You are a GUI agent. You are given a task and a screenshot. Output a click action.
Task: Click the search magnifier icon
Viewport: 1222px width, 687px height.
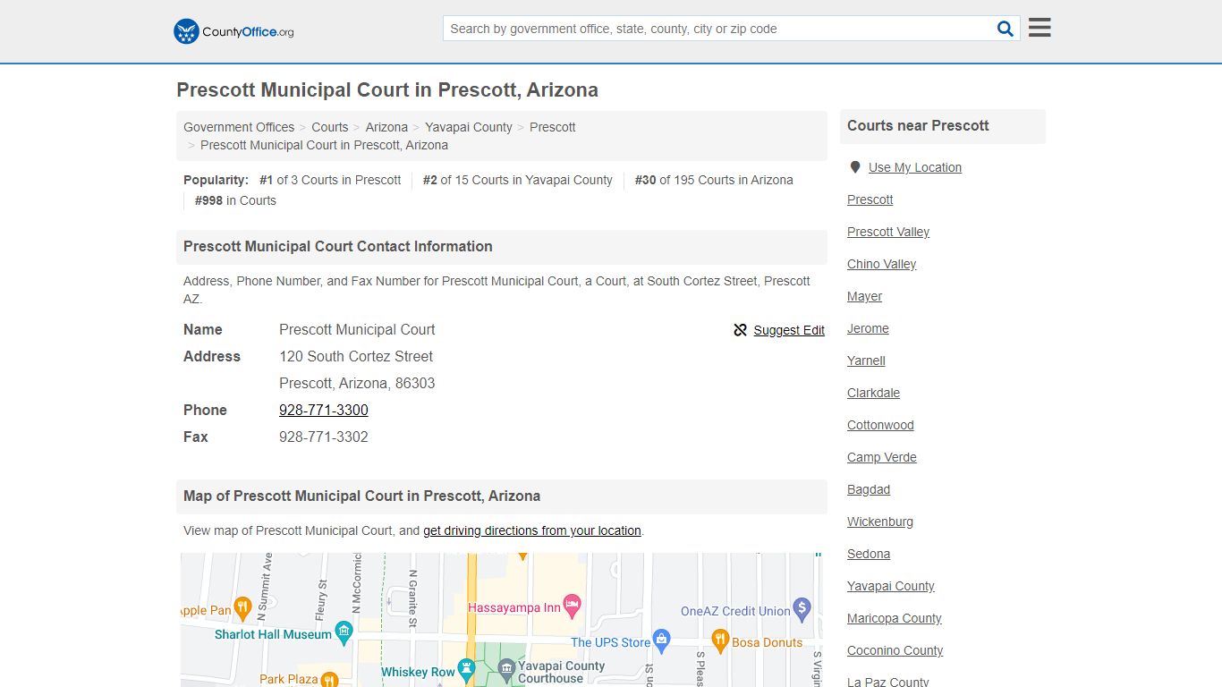tap(1005, 28)
